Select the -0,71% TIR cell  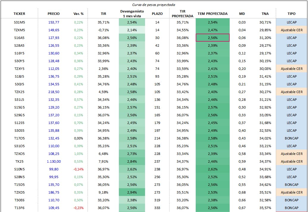pos(103,30)
